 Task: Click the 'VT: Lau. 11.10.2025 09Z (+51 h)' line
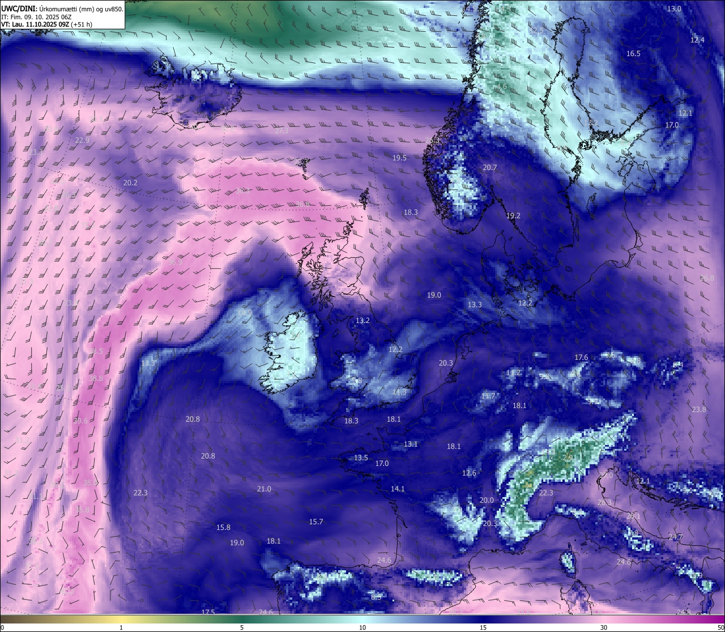pyautogui.click(x=46, y=24)
